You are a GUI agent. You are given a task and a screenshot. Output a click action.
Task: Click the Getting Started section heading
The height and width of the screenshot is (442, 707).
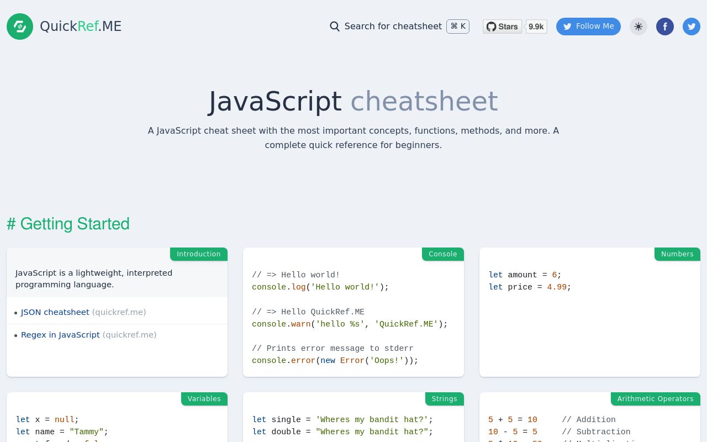[x=68, y=224]
